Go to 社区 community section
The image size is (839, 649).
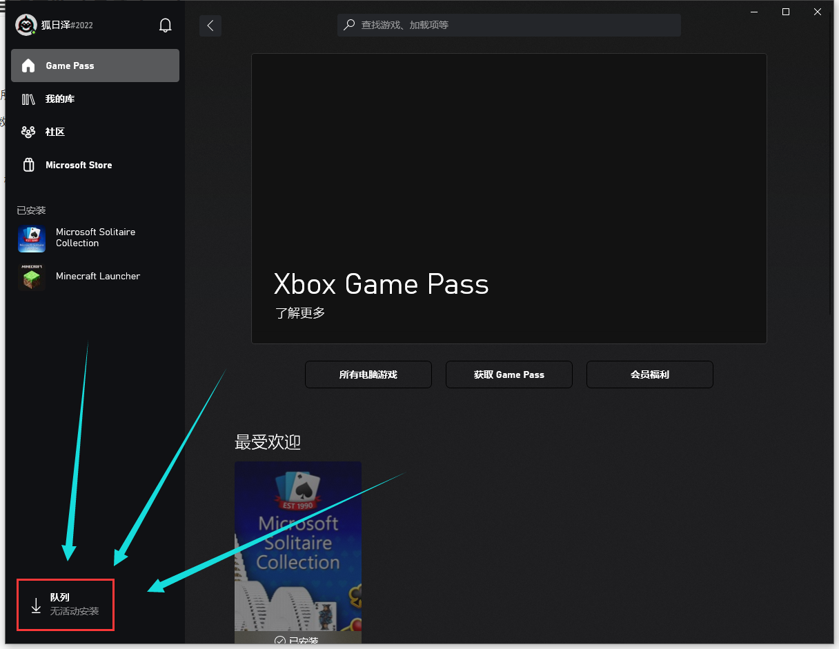[55, 132]
